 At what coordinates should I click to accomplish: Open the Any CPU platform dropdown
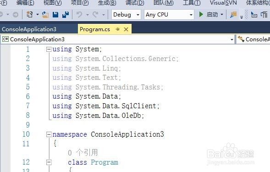[x=169, y=15]
